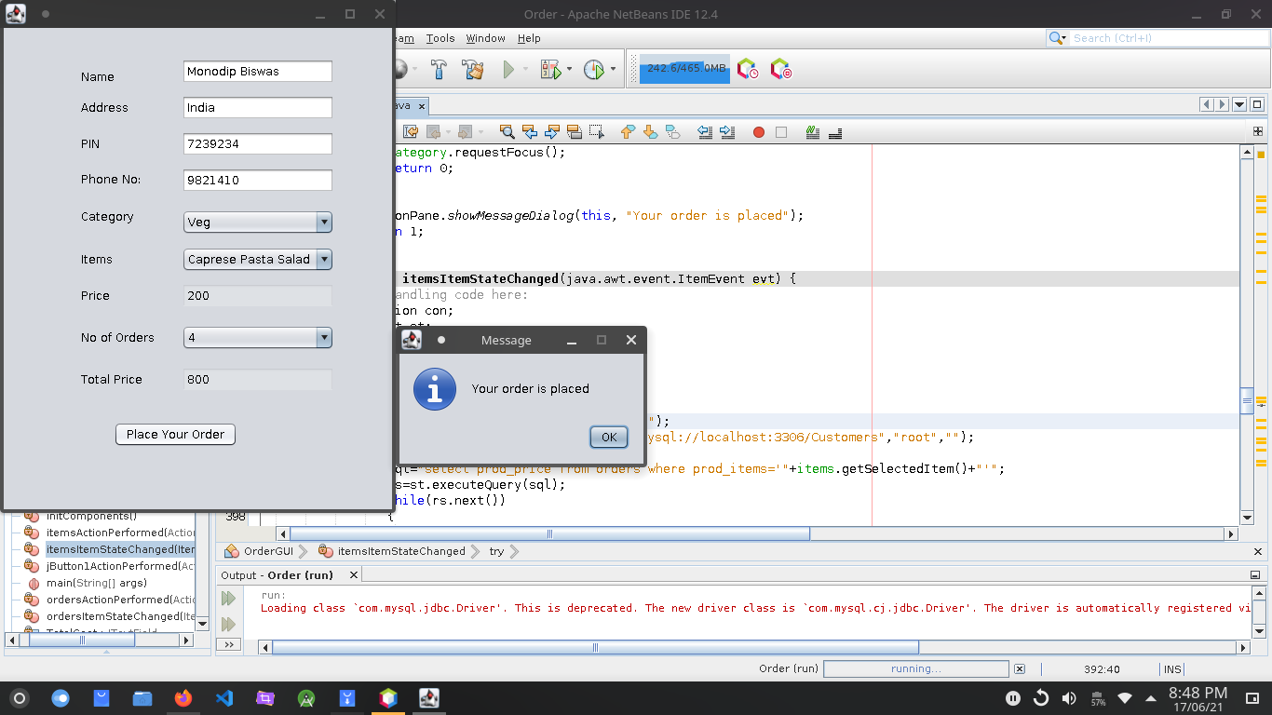This screenshot has width=1272, height=715.
Task: Select itemsItemStateChanged in the Navigator list
Action: pos(119,548)
